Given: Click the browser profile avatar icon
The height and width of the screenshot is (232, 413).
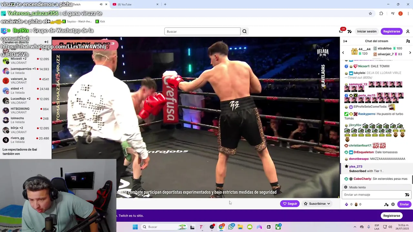Looking at the screenshot, I should (400, 14).
